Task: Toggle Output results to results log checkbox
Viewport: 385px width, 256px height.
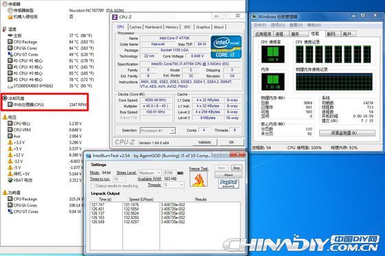Action: click(x=93, y=186)
